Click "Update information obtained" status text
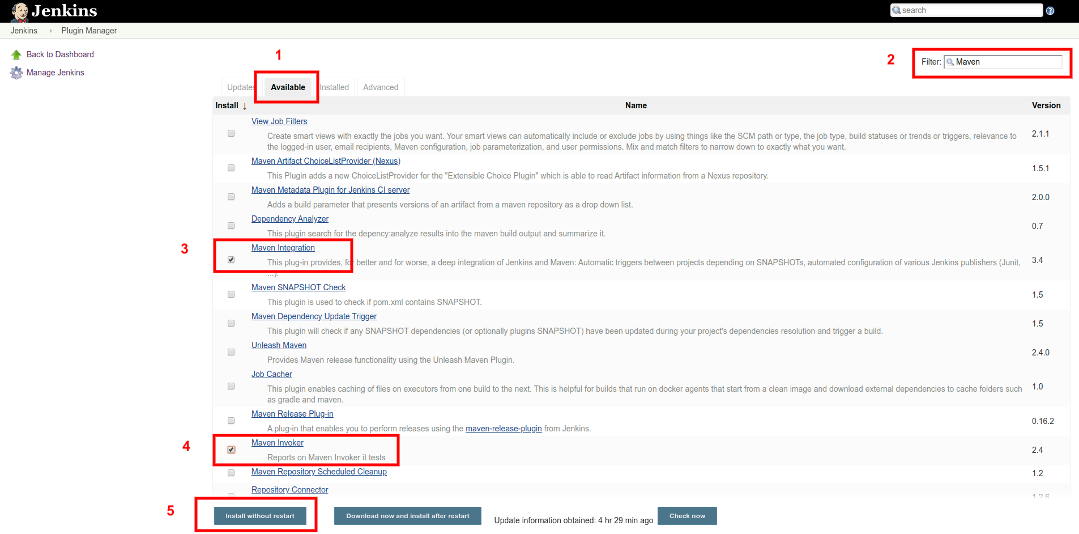Screen dimensions: 1079x534 tap(574, 520)
